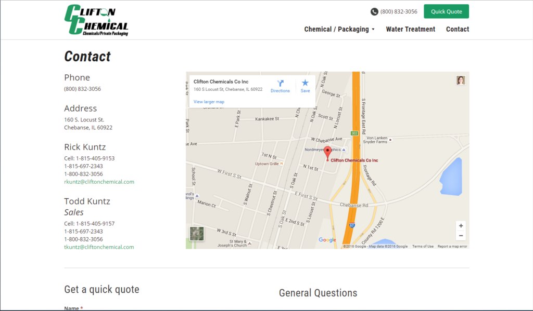Select the Phone section number (800) 832-3056
This screenshot has width=533, height=311.
[83, 89]
